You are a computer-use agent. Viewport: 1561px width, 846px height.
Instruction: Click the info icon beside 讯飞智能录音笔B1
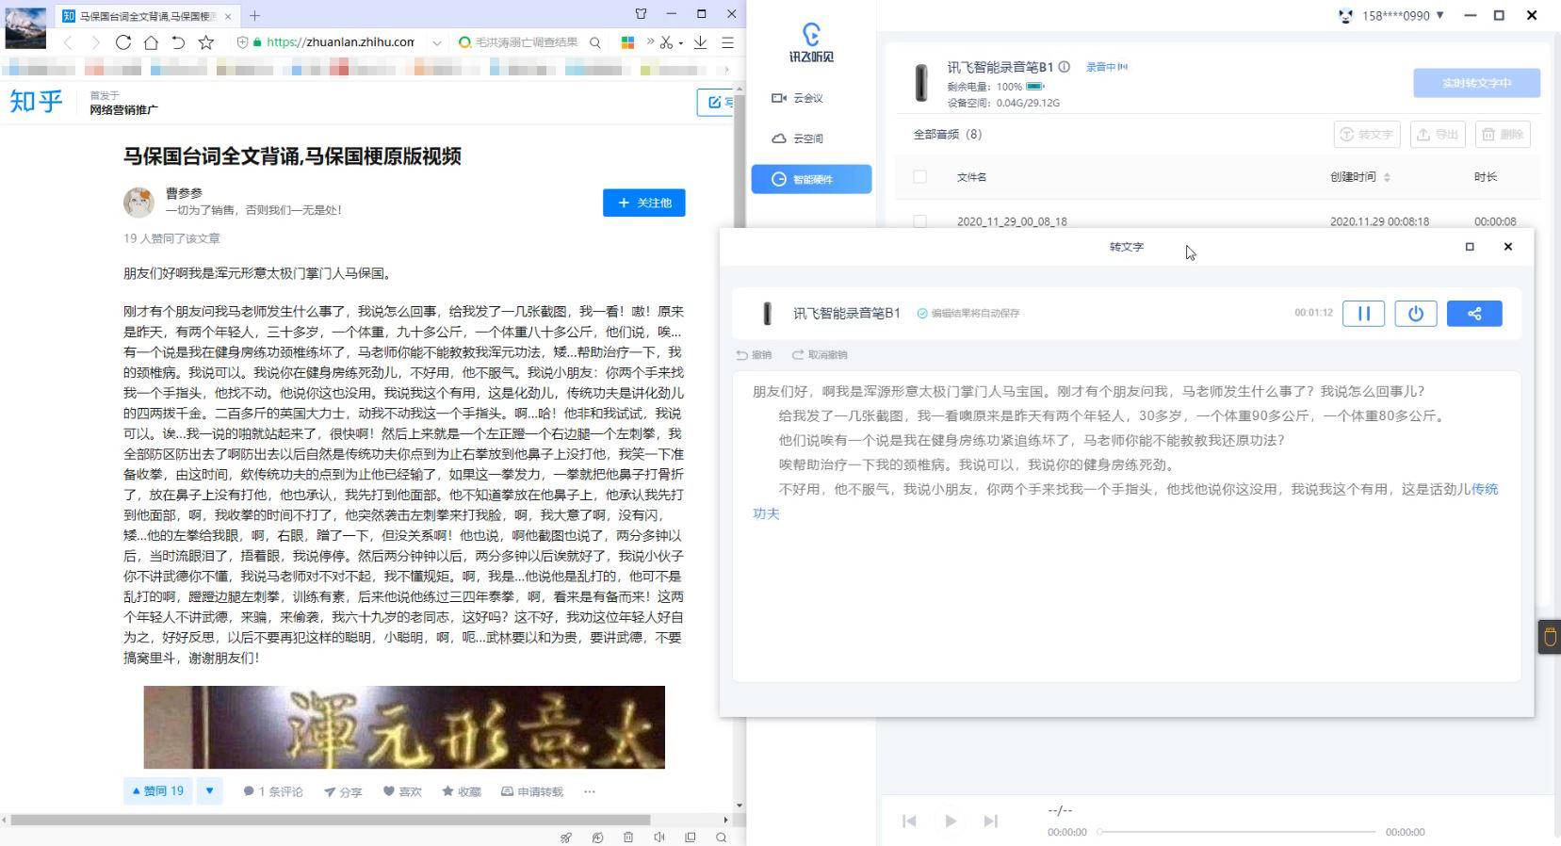(x=1064, y=67)
